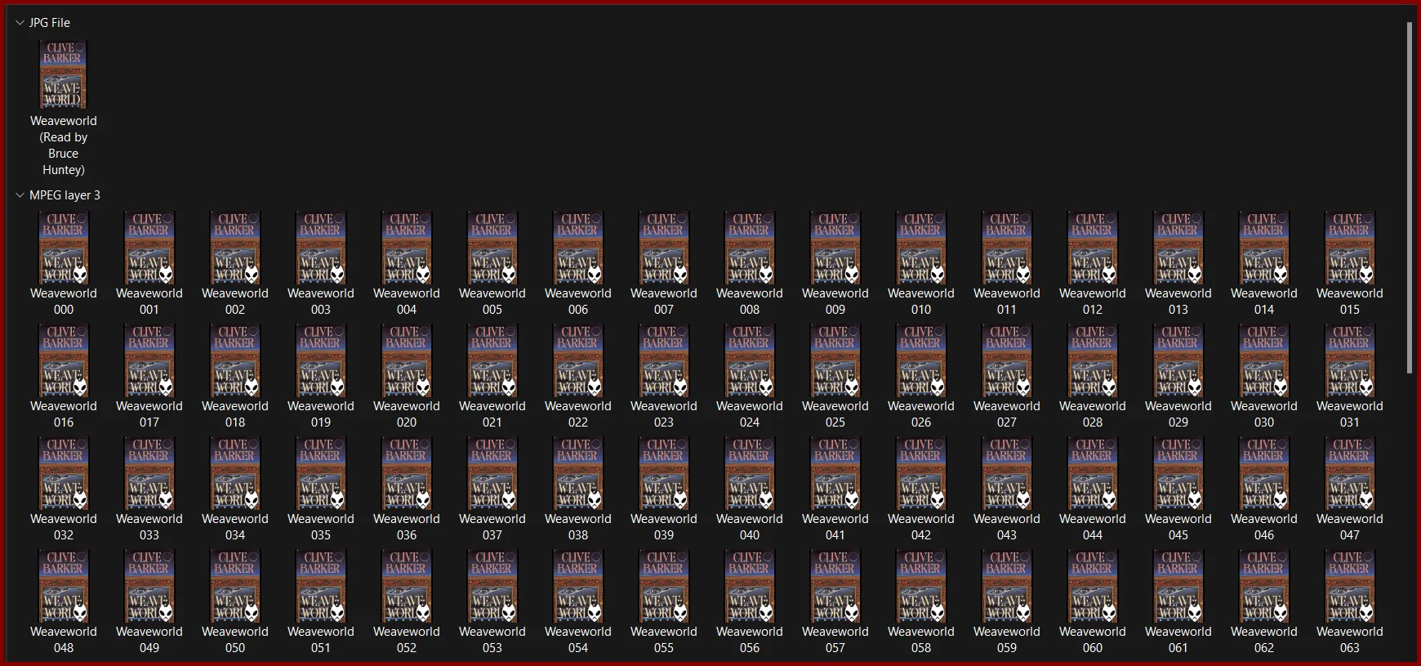Select the Weaveworld 001 audio file icon
Screen dimensions: 1421x666
(x=149, y=248)
